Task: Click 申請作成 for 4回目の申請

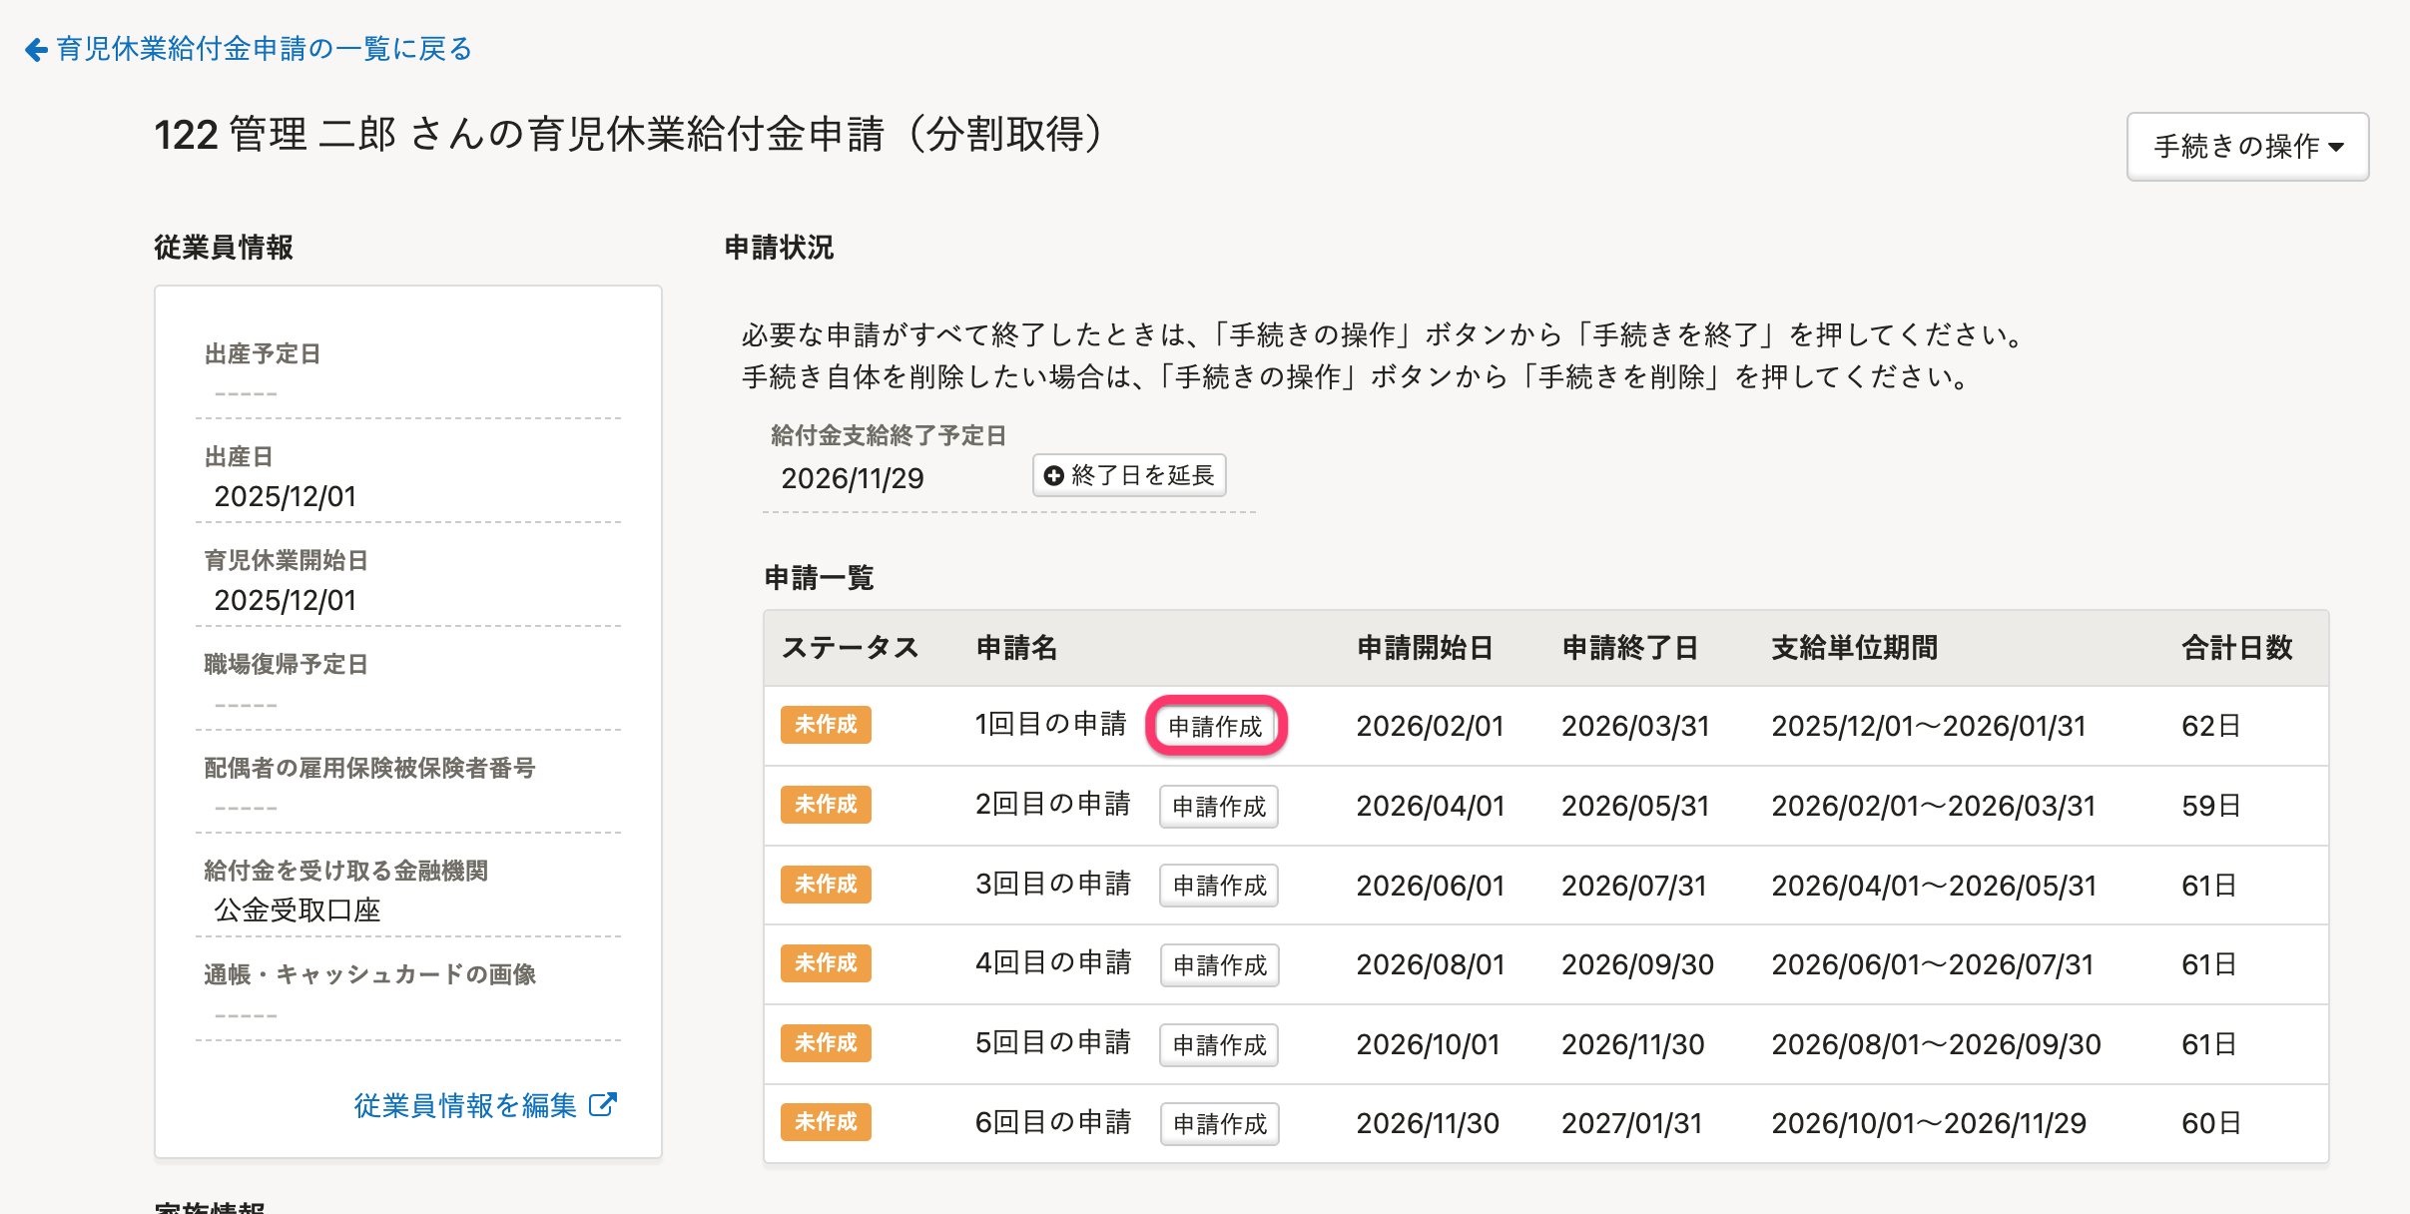Action: tap(1218, 965)
